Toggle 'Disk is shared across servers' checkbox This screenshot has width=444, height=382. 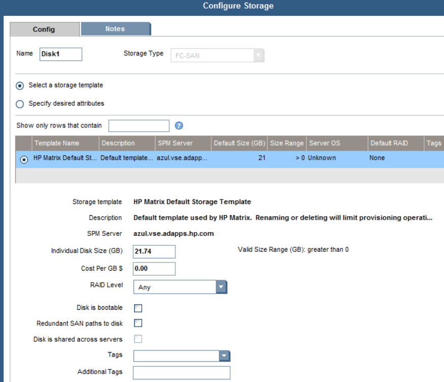point(138,339)
